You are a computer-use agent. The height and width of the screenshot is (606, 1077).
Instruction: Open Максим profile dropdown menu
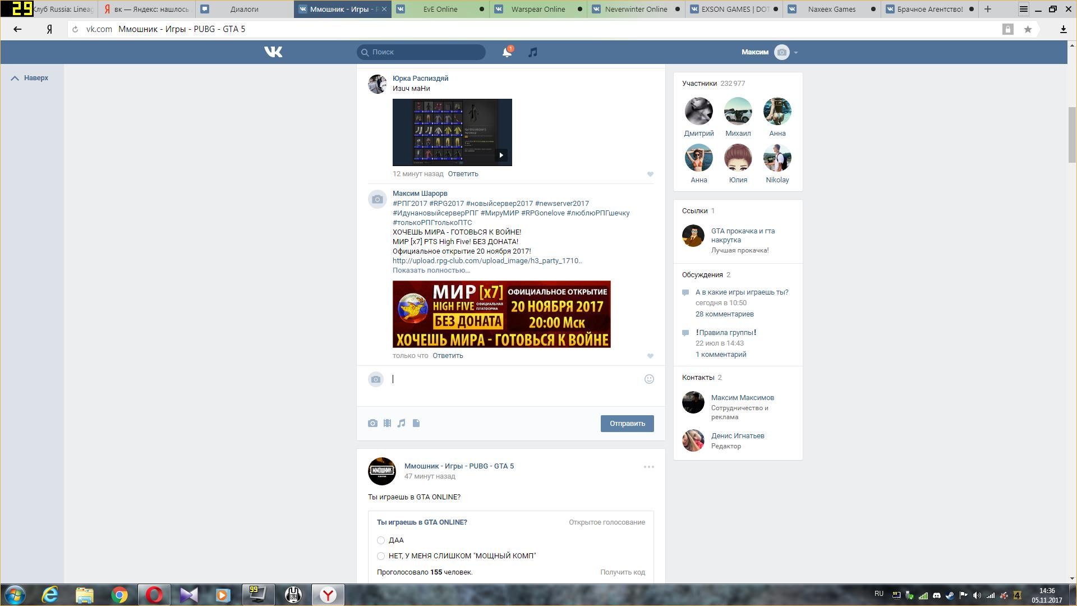(795, 53)
